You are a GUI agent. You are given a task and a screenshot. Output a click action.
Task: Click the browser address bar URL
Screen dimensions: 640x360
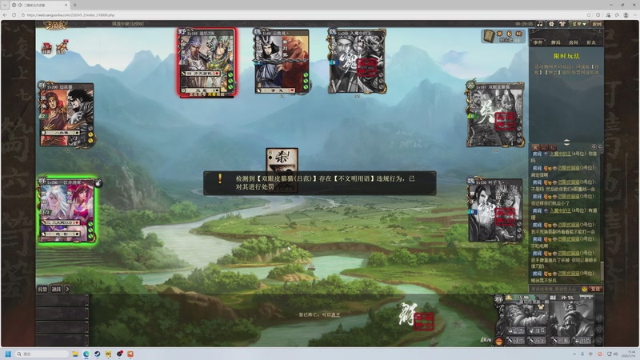70,15
